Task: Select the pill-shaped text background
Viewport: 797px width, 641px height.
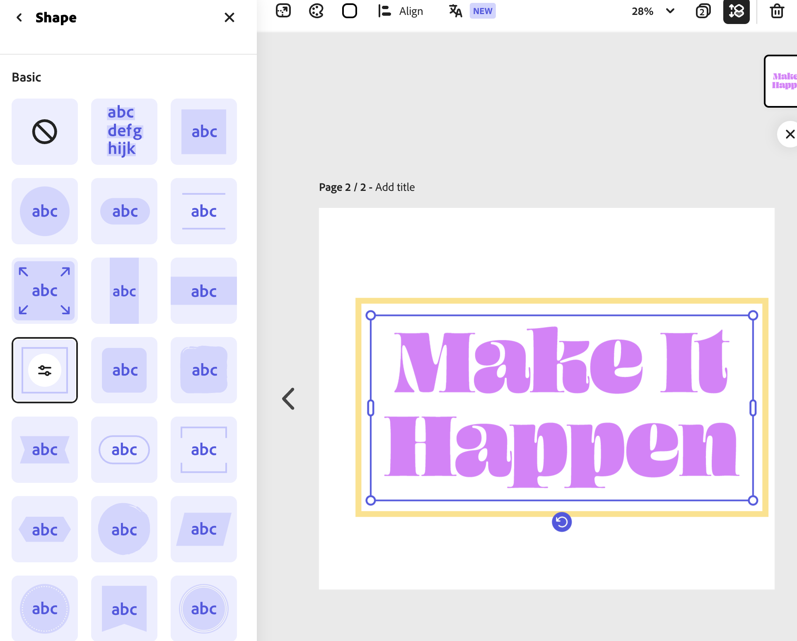Action: (124, 211)
